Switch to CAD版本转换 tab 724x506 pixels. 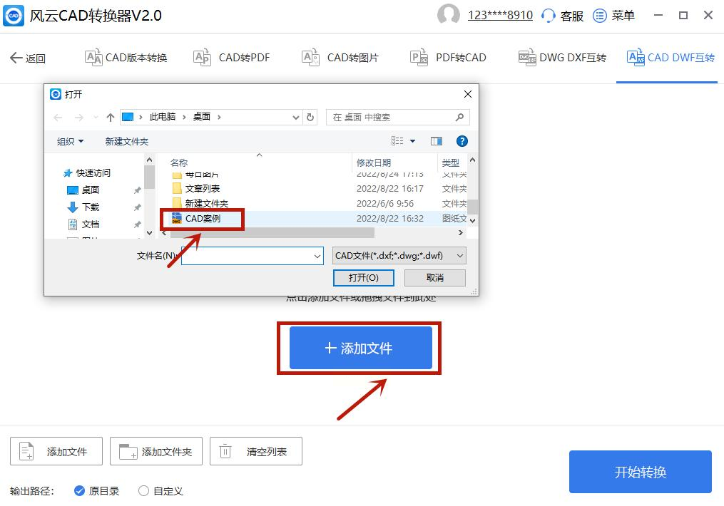pyautogui.click(x=126, y=58)
